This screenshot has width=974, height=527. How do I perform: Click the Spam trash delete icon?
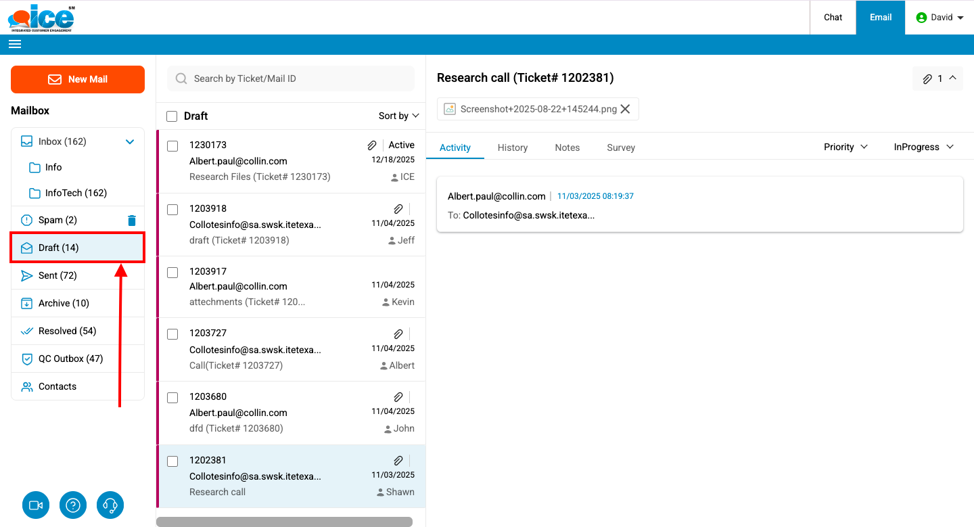click(x=132, y=221)
